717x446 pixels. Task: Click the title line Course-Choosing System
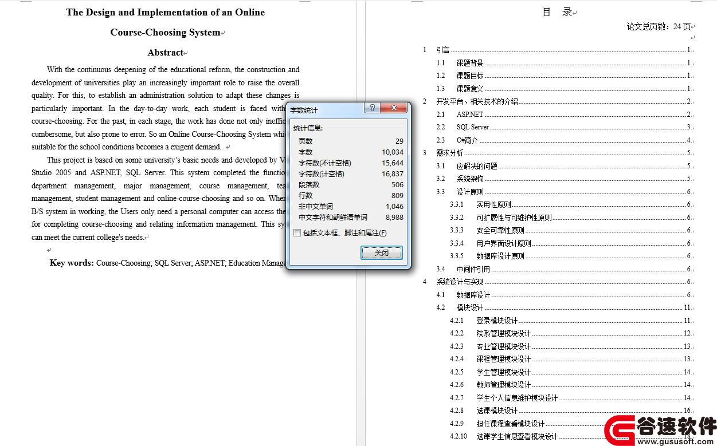point(165,33)
